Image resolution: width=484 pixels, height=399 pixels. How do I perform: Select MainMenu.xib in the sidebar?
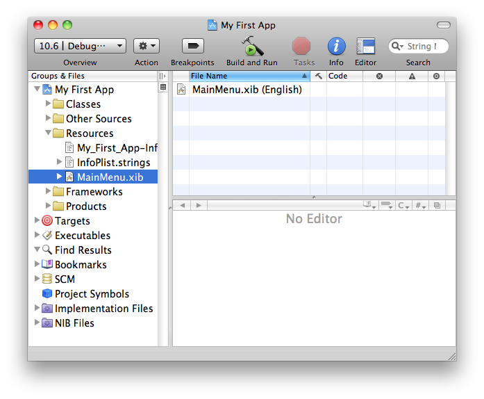pos(110,177)
